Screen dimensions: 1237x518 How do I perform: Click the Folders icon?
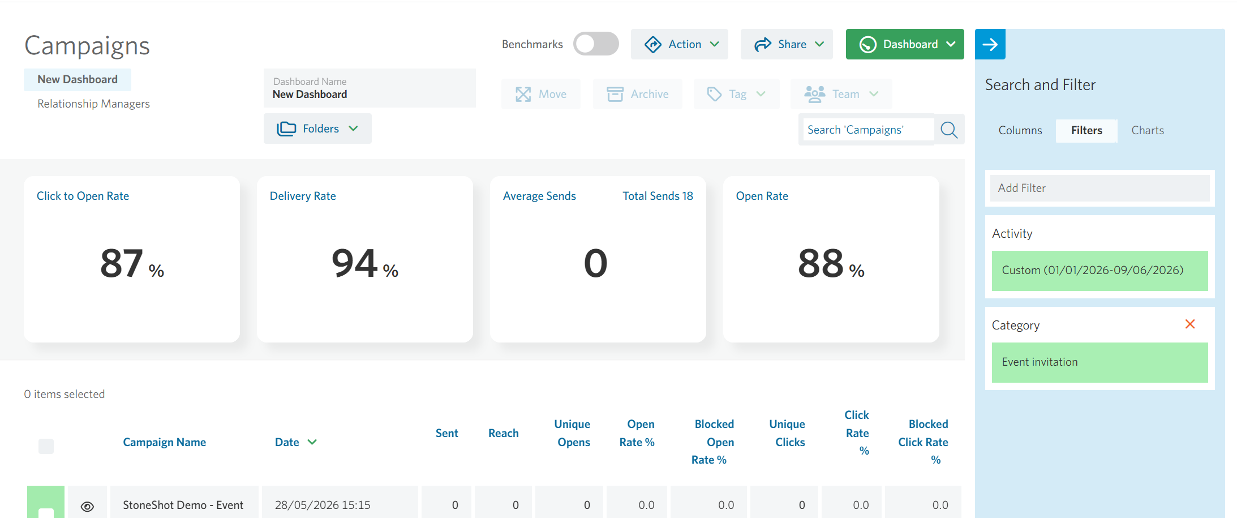(286, 129)
